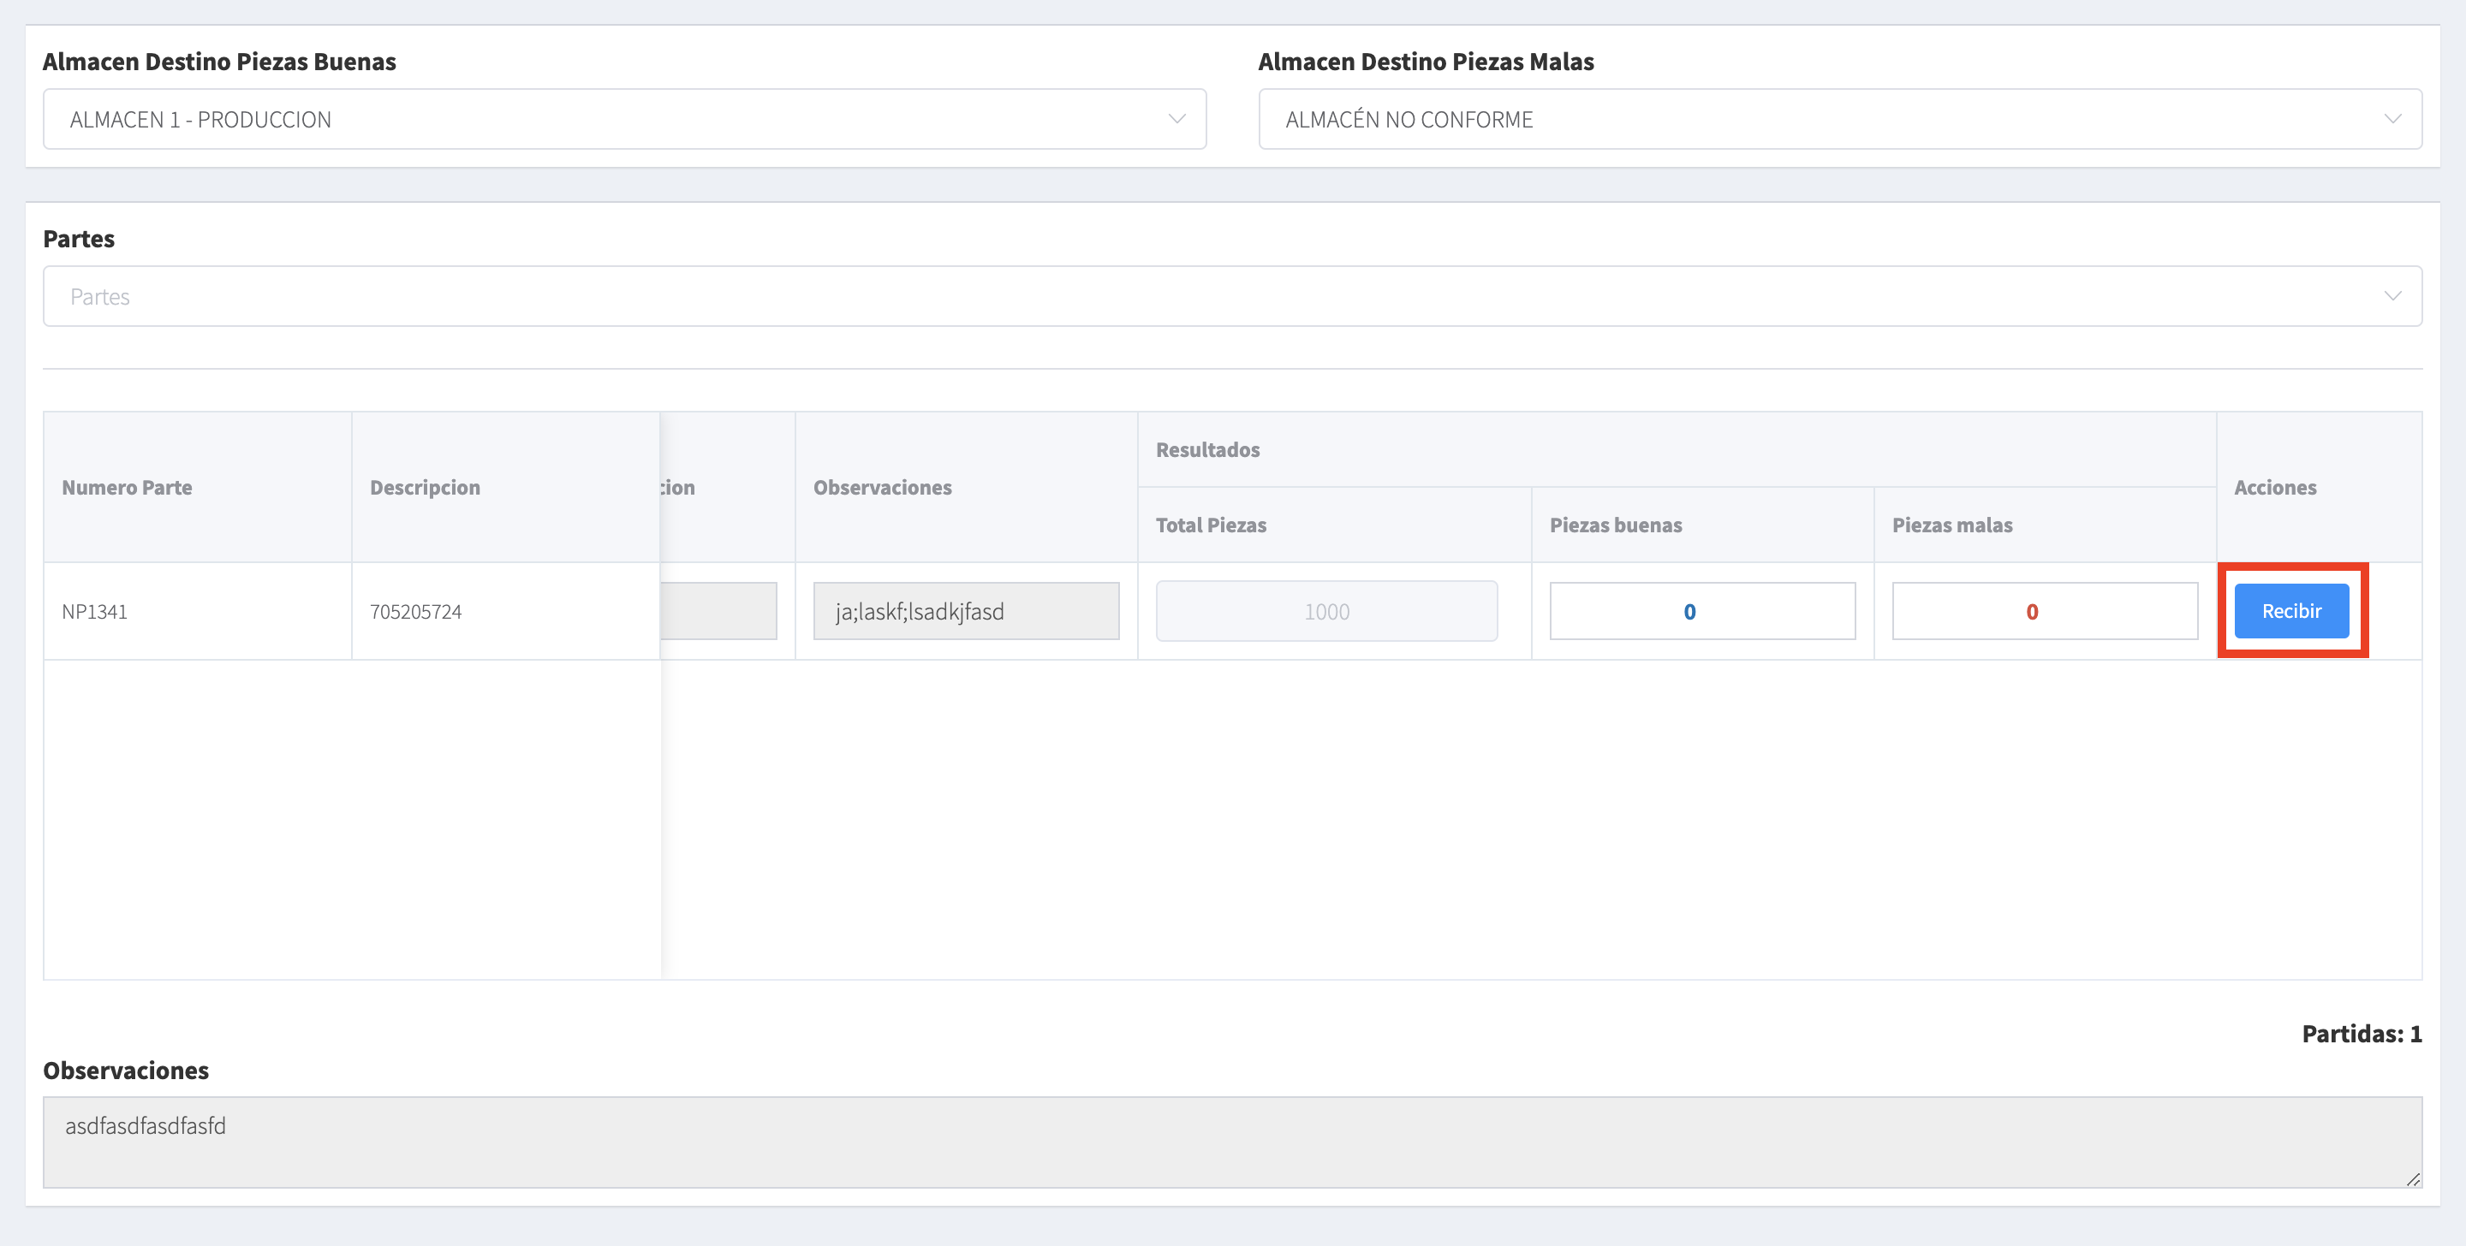The width and height of the screenshot is (2466, 1246).
Task: Select the NP1341 part number cell
Action: tap(95, 612)
